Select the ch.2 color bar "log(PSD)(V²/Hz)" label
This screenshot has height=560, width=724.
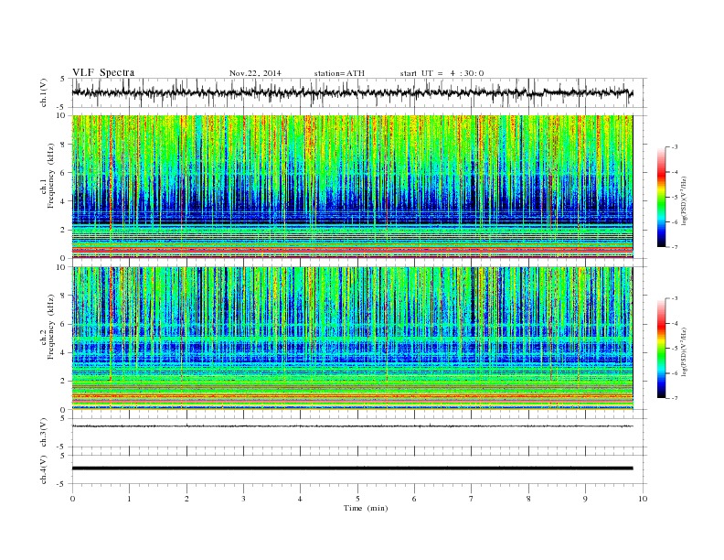(x=686, y=351)
